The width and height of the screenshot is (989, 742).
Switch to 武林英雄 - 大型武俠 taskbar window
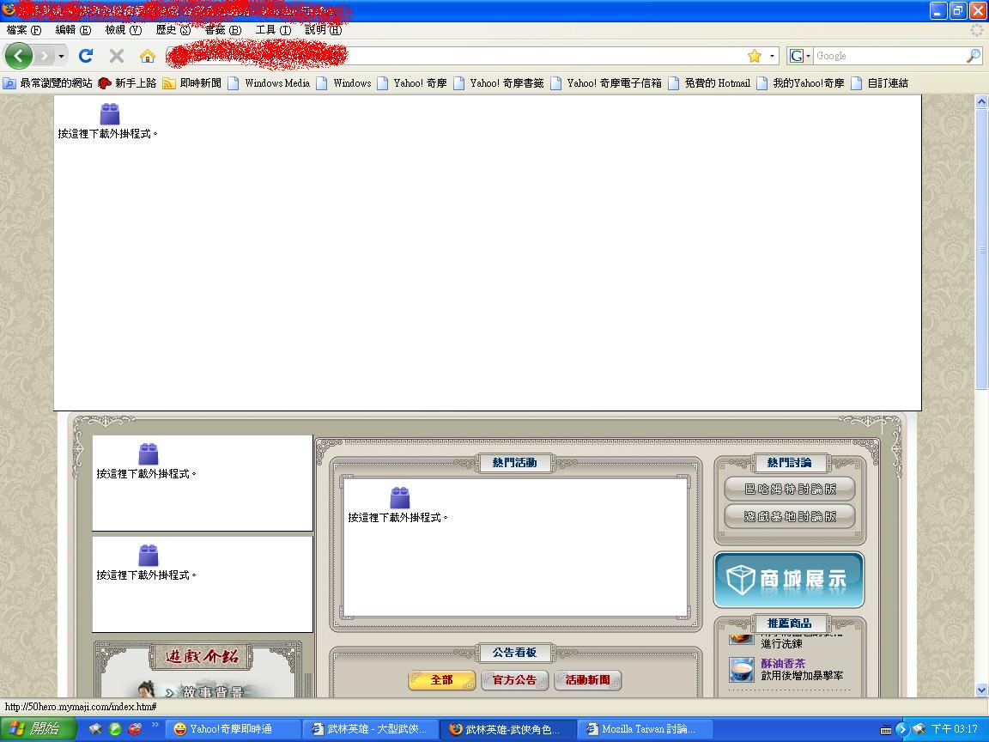(370, 729)
